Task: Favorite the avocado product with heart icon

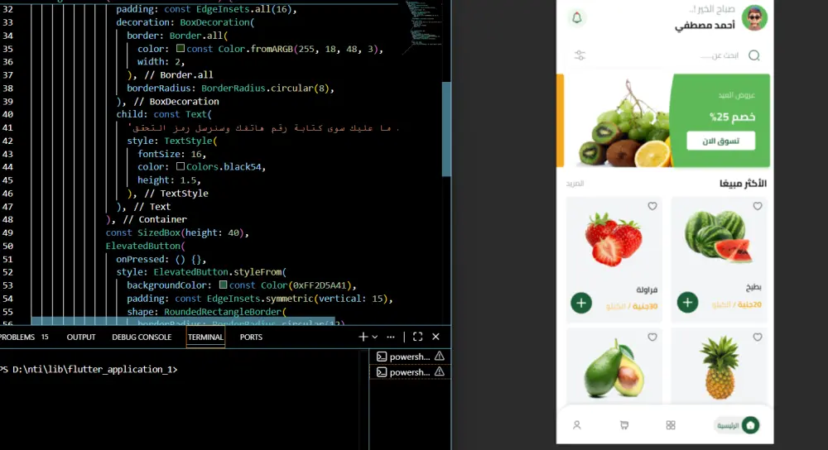Action: click(x=652, y=337)
